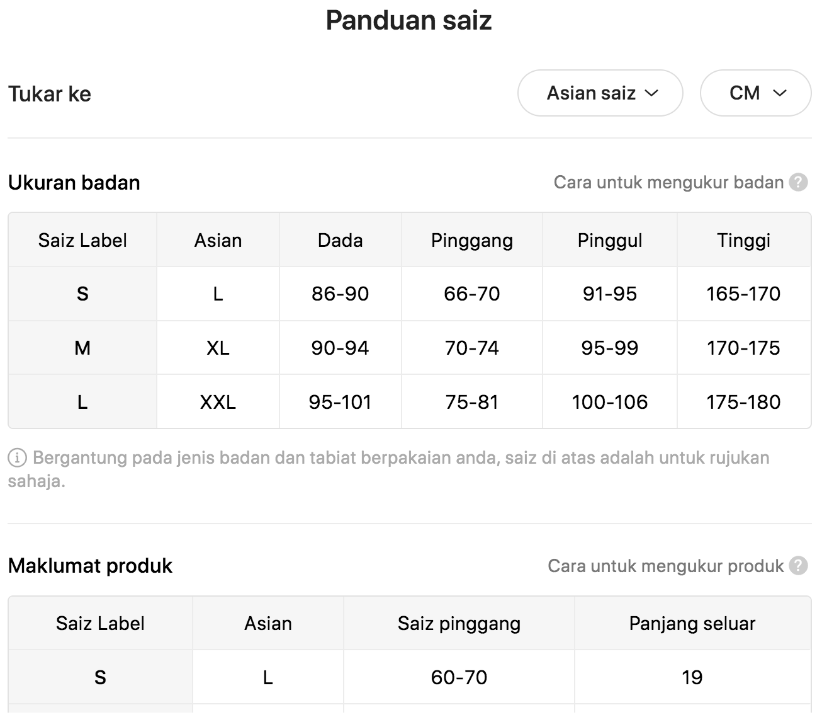Click the chevron beside Asian saiz
This screenshot has height=717, width=822.
(x=652, y=93)
